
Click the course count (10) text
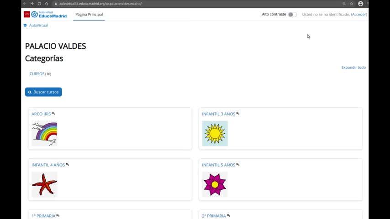48,74
